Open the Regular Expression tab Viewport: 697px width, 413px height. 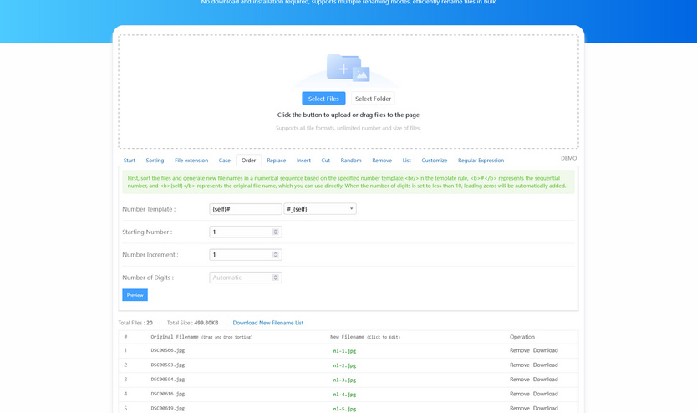[x=481, y=161]
